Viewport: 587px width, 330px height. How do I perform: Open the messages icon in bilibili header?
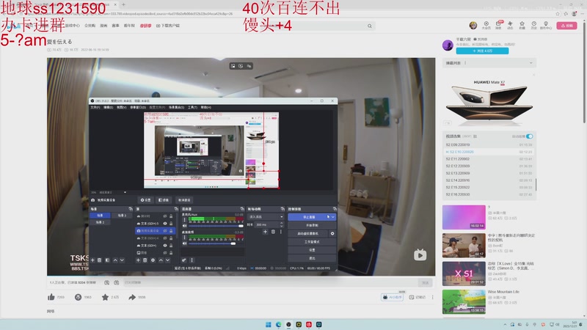498,25
